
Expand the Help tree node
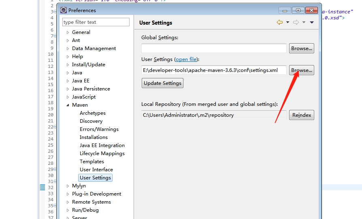coord(68,57)
